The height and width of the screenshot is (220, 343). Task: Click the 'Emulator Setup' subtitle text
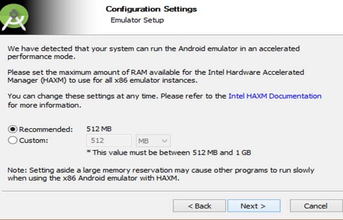137,20
